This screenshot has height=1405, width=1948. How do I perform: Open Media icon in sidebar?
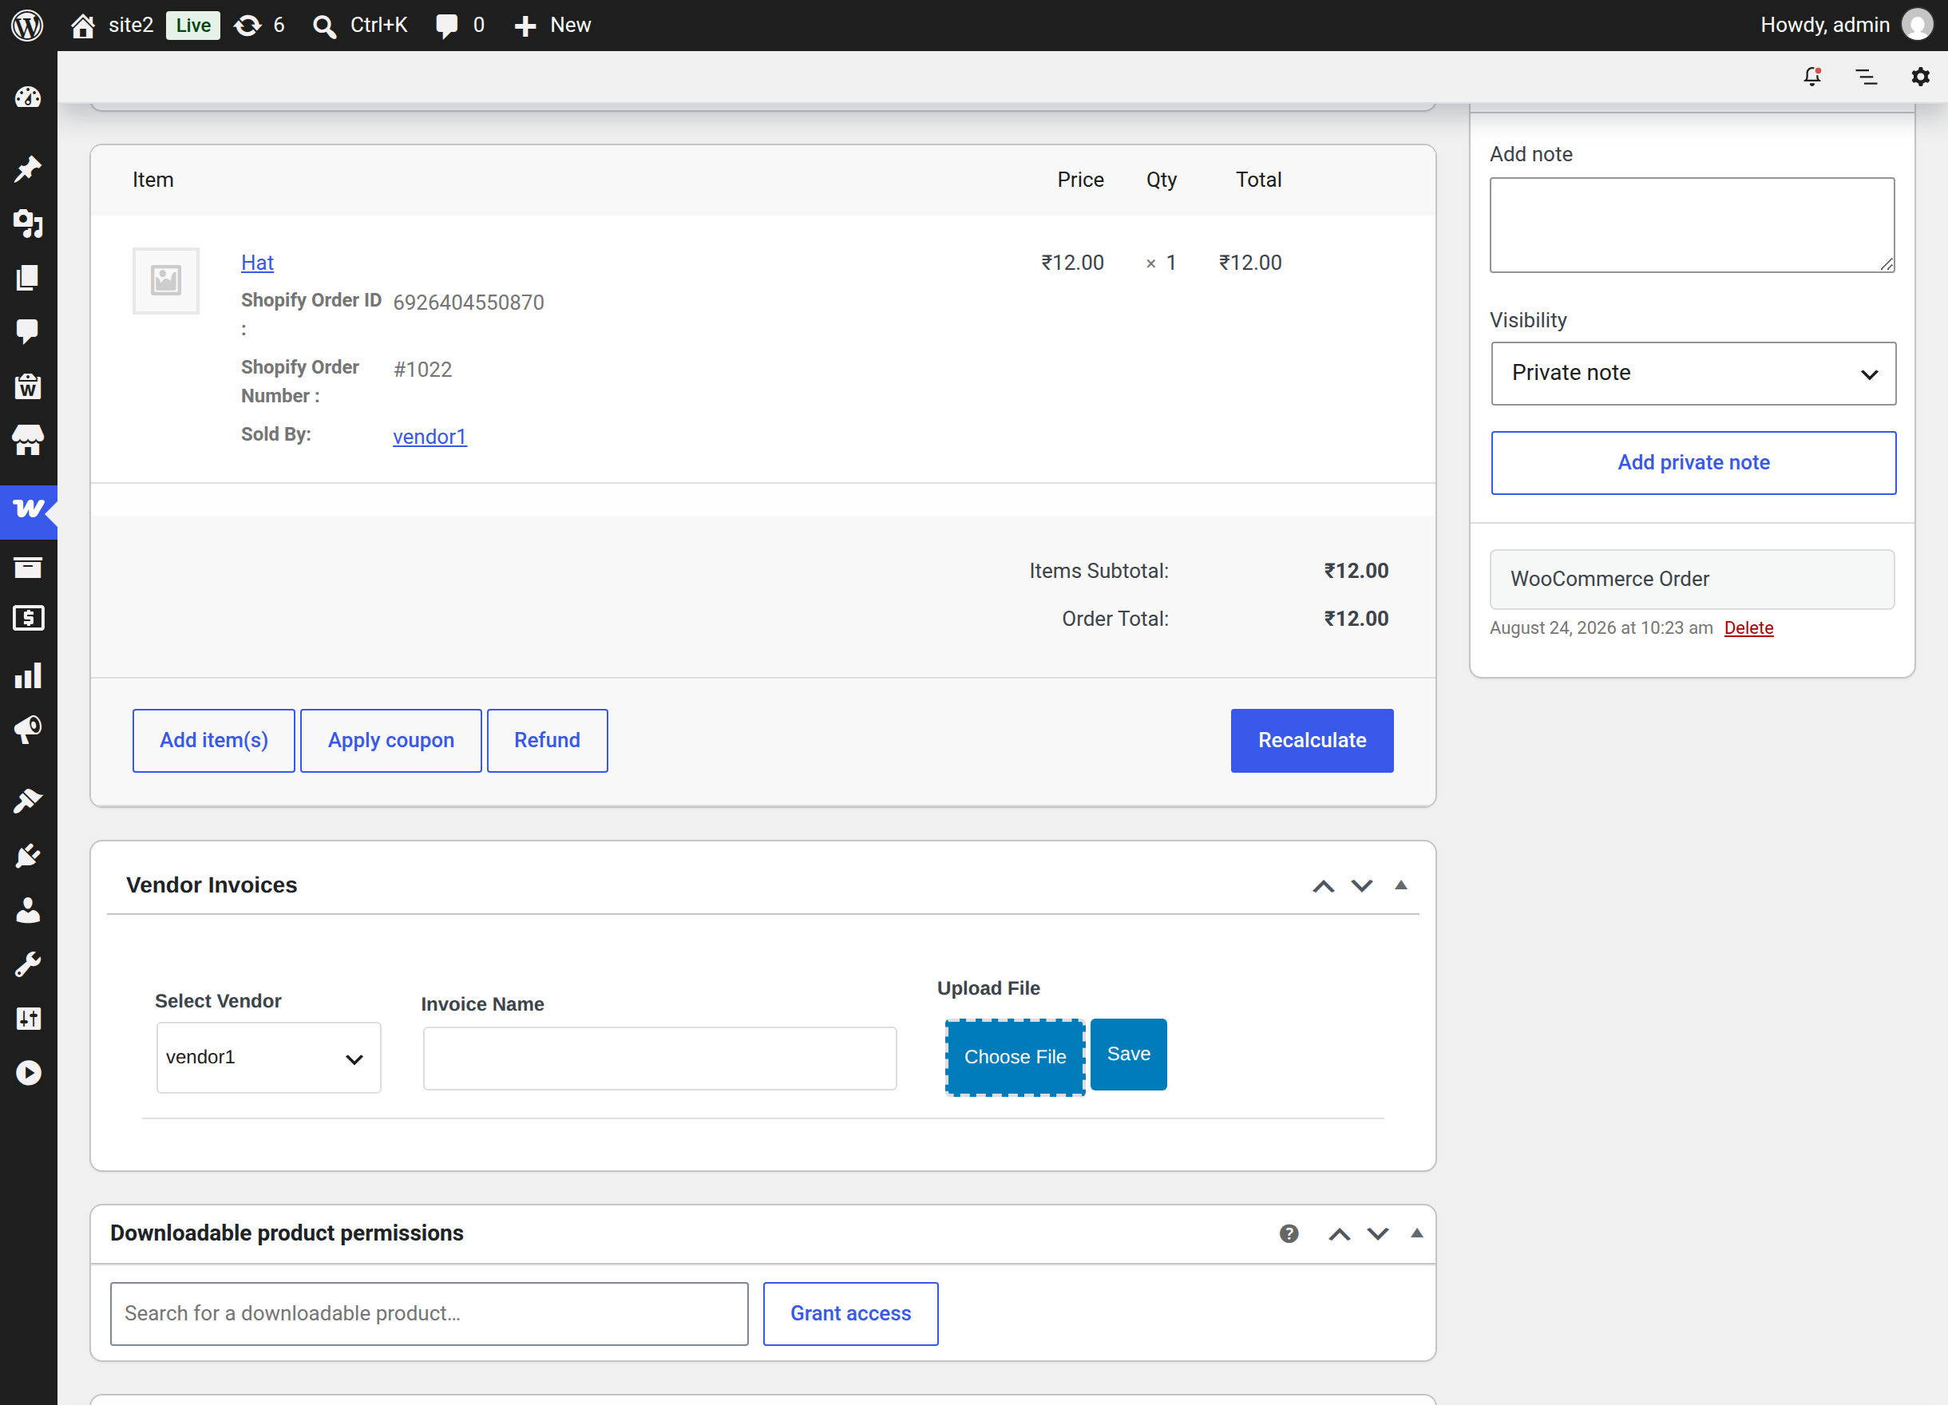coord(29,224)
